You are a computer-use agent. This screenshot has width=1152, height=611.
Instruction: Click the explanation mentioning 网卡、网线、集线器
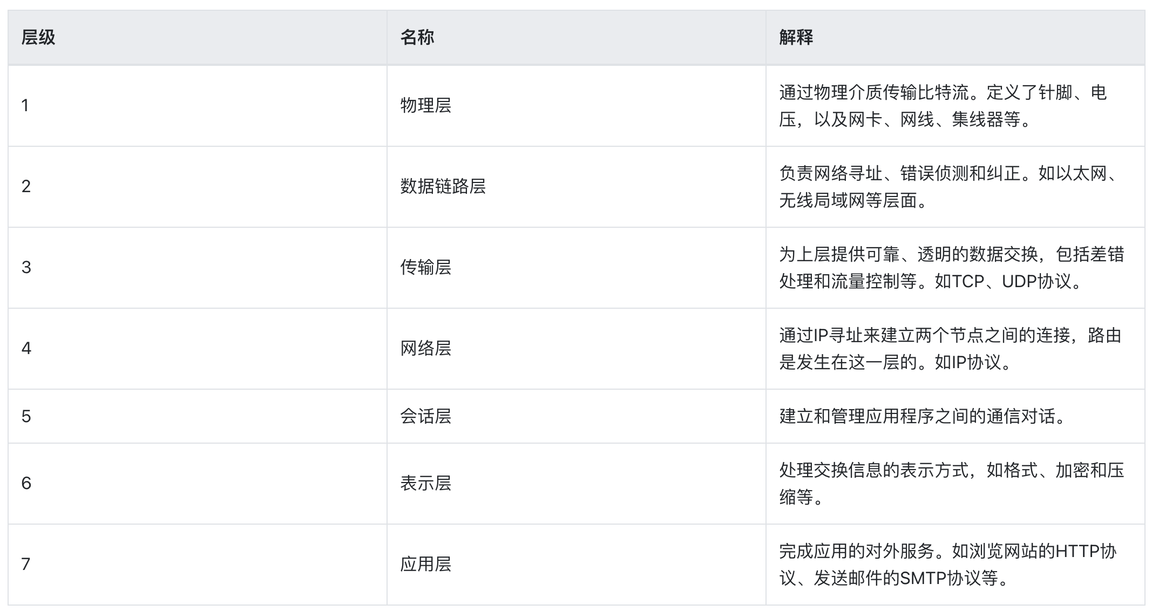click(x=943, y=106)
